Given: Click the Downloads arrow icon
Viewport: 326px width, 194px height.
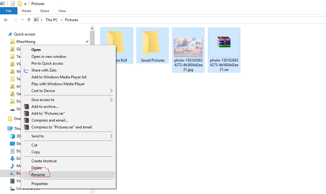Looking at the screenshot, I should click(x=12, y=159).
